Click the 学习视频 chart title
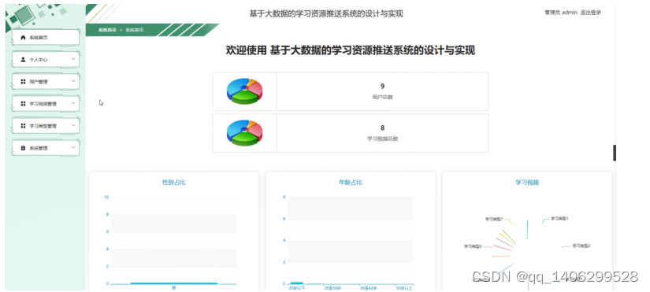Image resolution: width=650 pixels, height=292 pixels. (x=527, y=183)
